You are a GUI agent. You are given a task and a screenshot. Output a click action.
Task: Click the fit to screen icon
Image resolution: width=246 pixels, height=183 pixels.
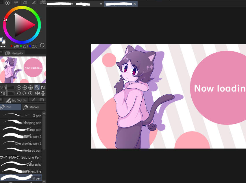[x=43, y=87]
